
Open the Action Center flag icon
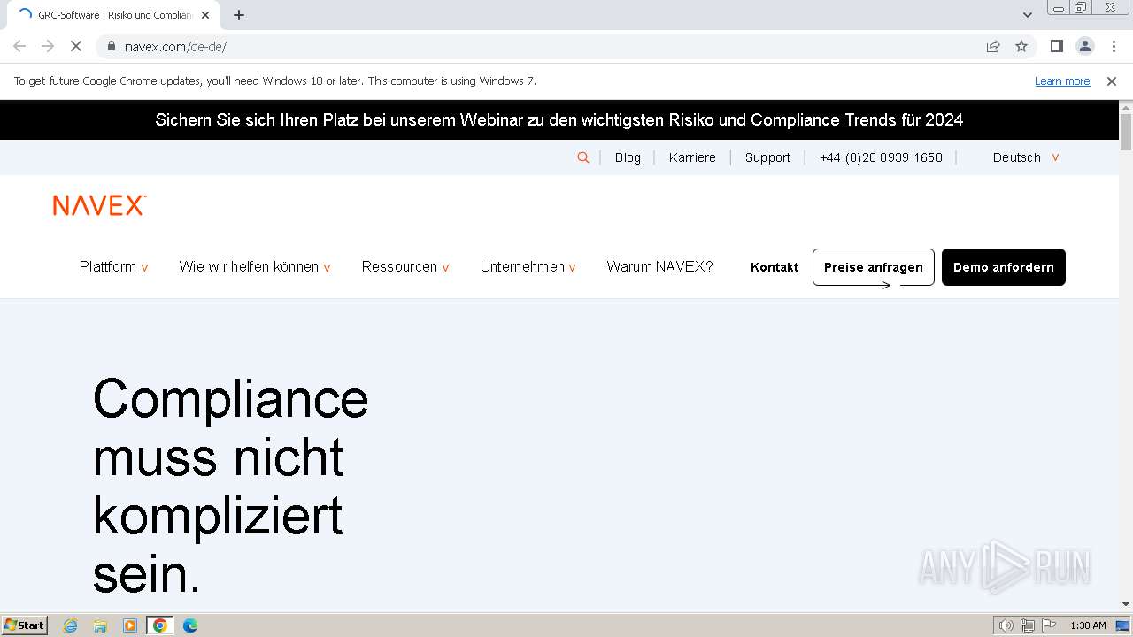coord(1049,625)
